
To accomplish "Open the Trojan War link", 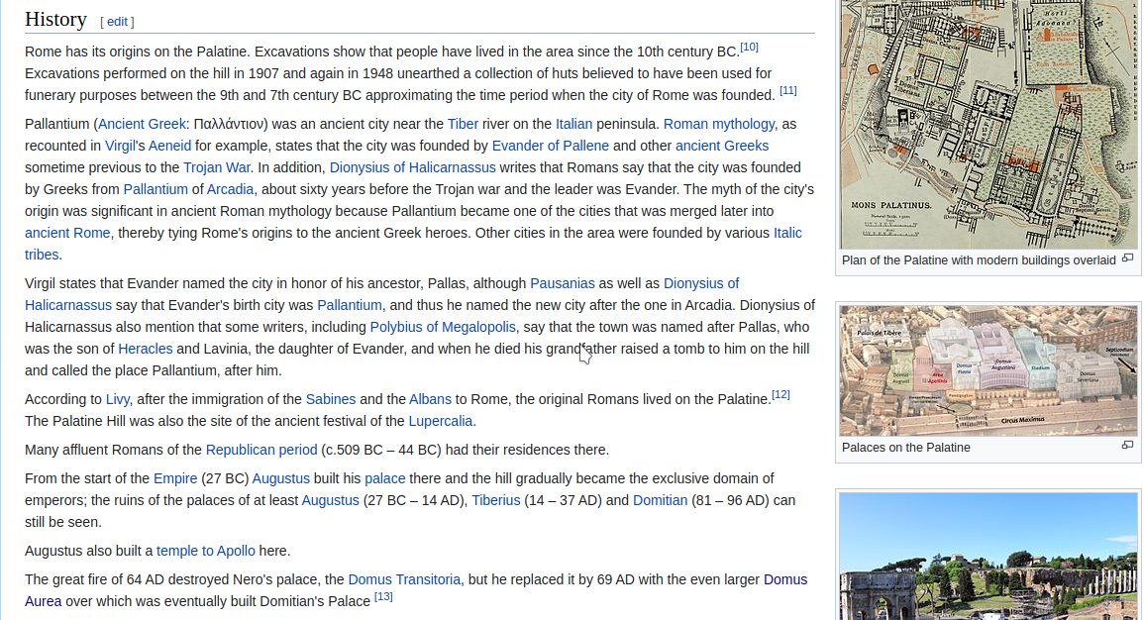I will click(217, 167).
